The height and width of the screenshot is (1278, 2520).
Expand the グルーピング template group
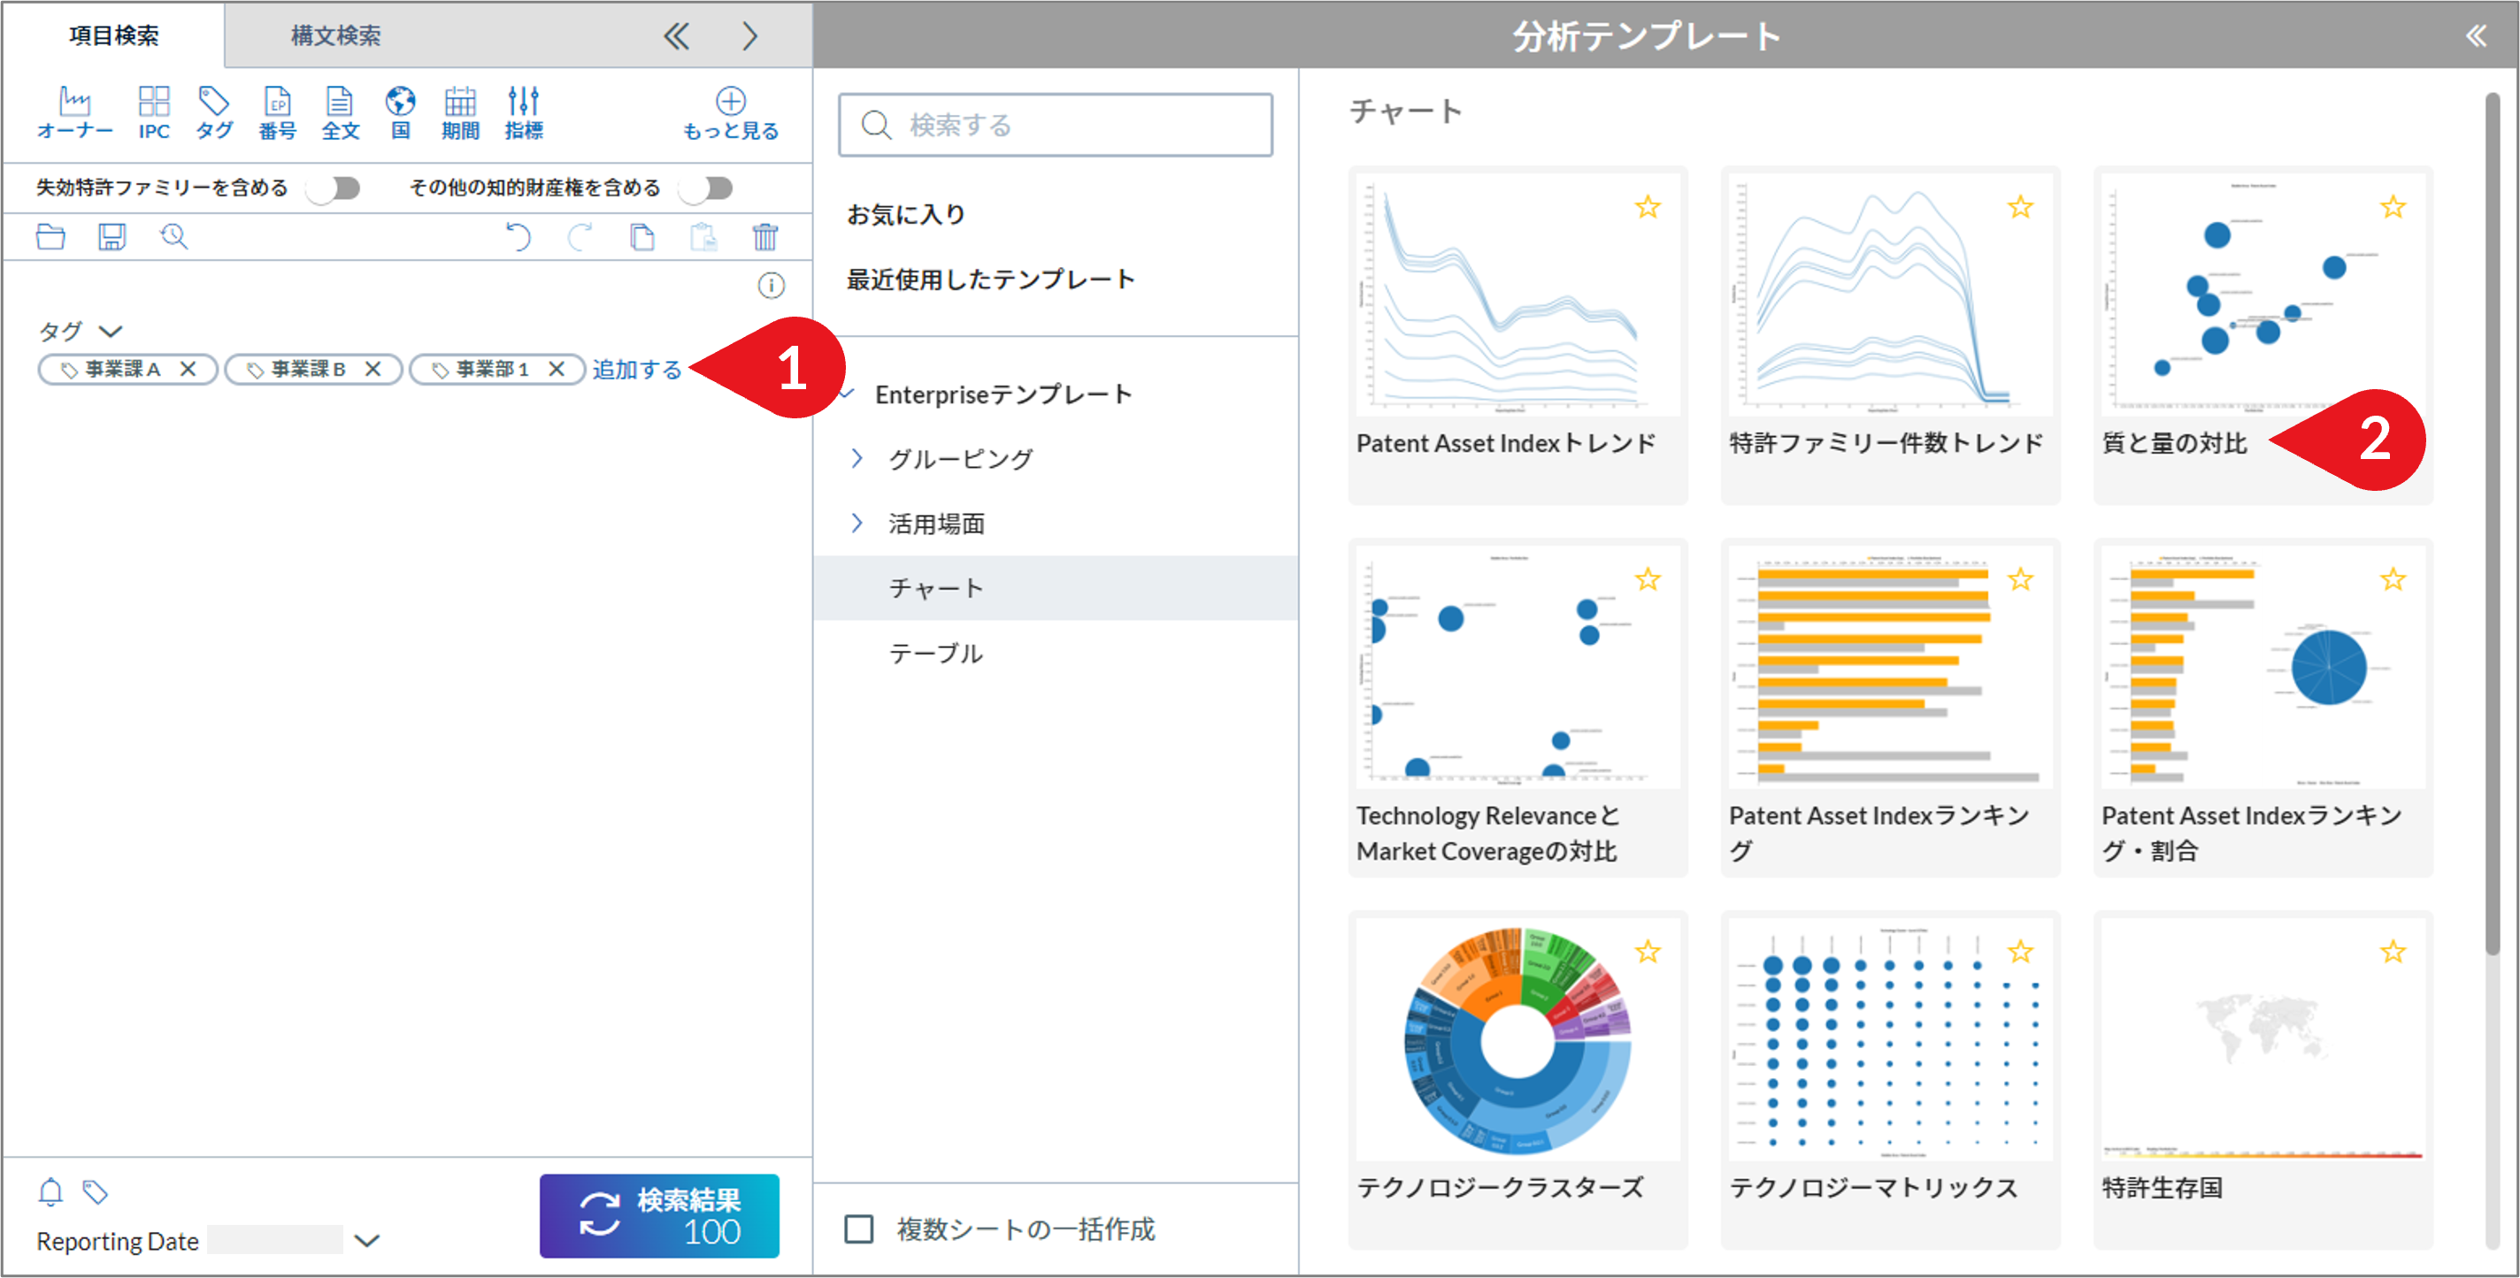(962, 457)
